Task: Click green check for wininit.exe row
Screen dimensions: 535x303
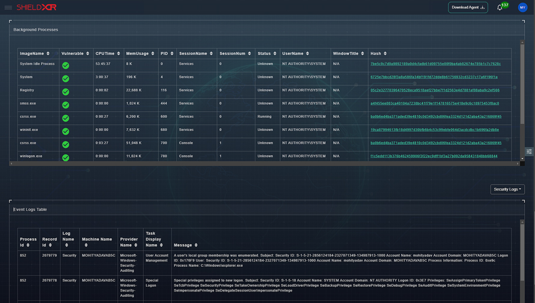Action: click(66, 132)
